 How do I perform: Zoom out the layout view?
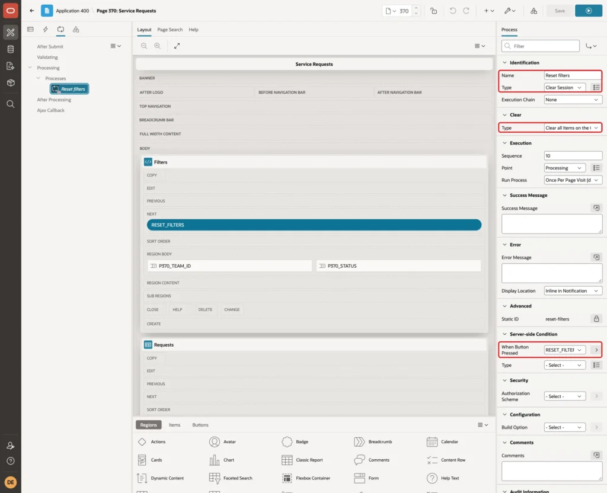click(144, 46)
